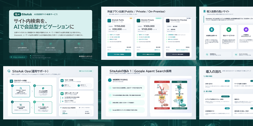
Task: Click the 導入の流れ slide title
Action: 213,72
